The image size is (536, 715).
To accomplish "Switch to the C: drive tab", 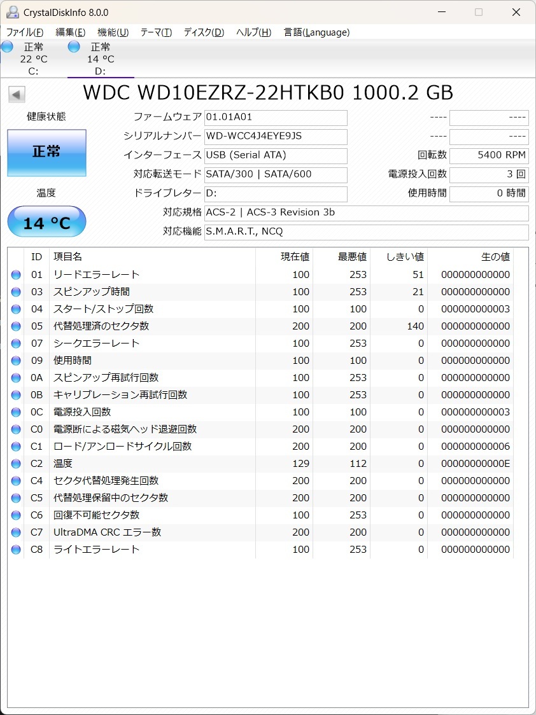I will pyautogui.click(x=33, y=59).
